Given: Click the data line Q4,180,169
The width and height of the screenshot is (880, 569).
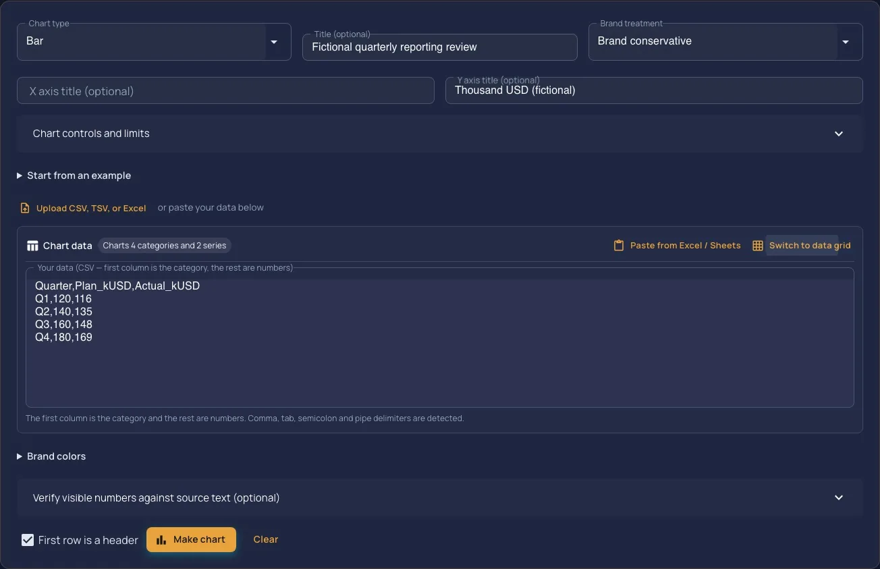Looking at the screenshot, I should (63, 337).
